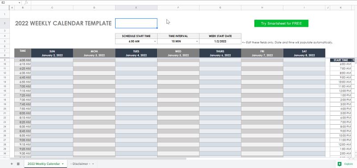Select column E header
Viewport: 357px width, 168px height.
[x=136, y=8]
